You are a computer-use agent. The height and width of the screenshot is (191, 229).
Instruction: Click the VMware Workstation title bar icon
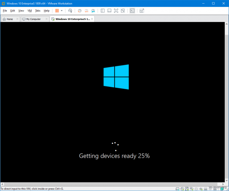tap(3, 3)
